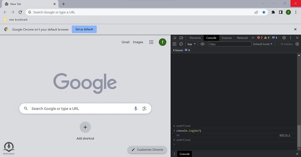Open the Chrome three-dot menu
The width and height of the screenshot is (301, 157).
tap(296, 12)
